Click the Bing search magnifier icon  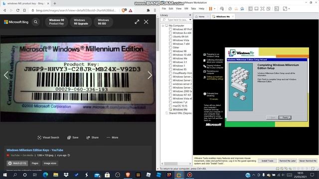(36, 22)
